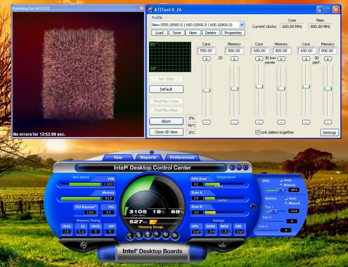
Task: Click the checklist icon at lower right of Control Center
Action: pos(222,245)
